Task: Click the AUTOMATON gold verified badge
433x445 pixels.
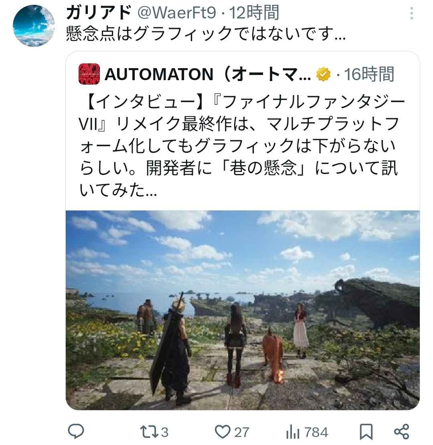Action: click(x=323, y=74)
